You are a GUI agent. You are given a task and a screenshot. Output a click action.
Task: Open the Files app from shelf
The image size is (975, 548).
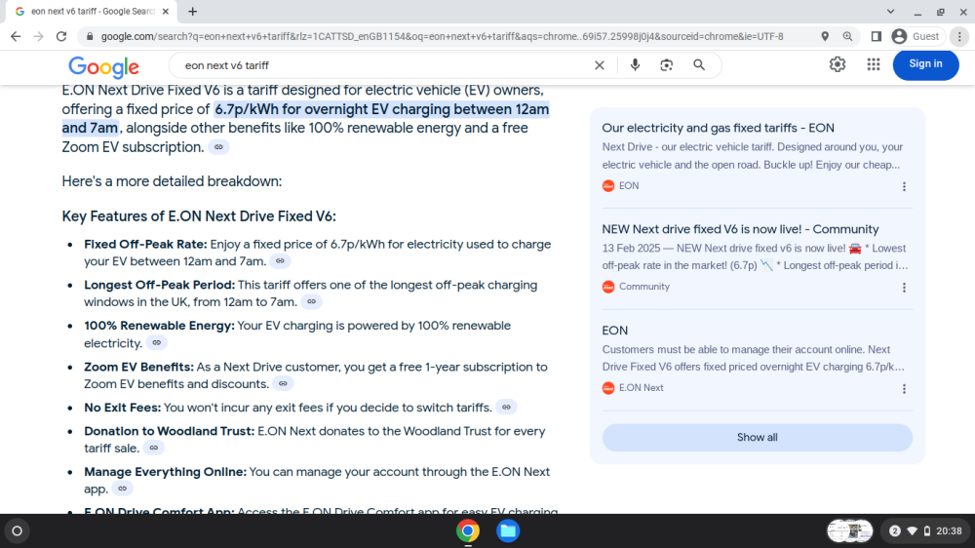click(x=508, y=531)
